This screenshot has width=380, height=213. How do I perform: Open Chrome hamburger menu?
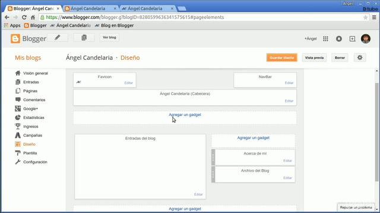(374, 17)
